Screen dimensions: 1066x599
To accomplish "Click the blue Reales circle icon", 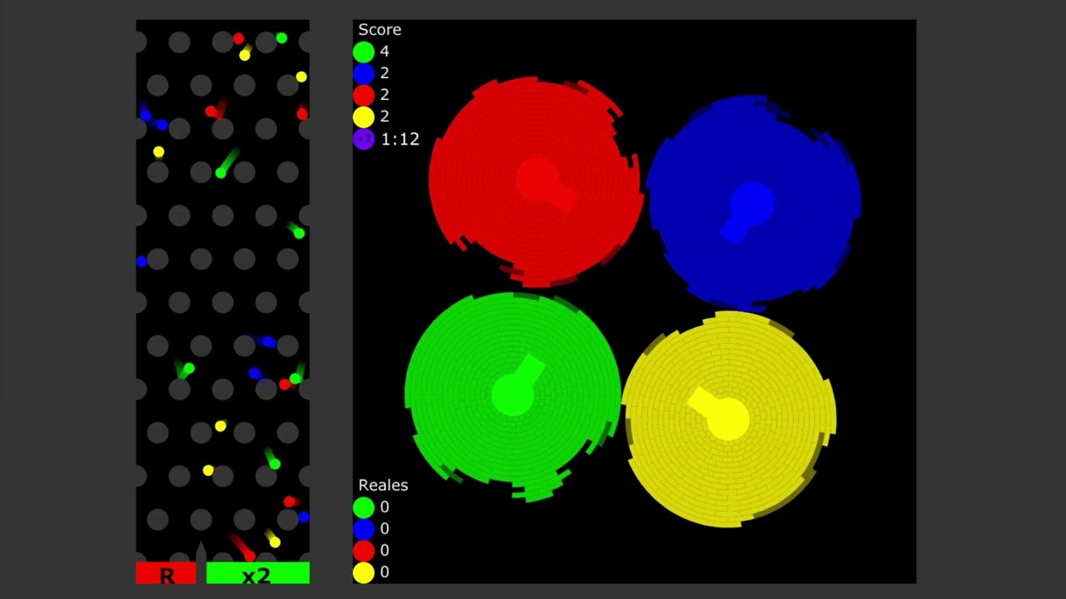I will point(364,529).
